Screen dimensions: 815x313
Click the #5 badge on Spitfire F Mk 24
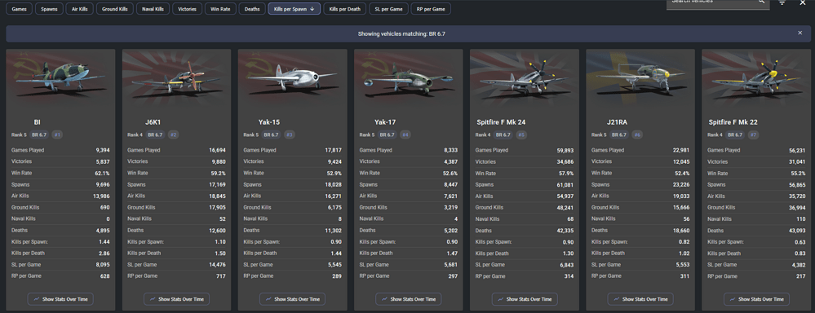pos(521,135)
